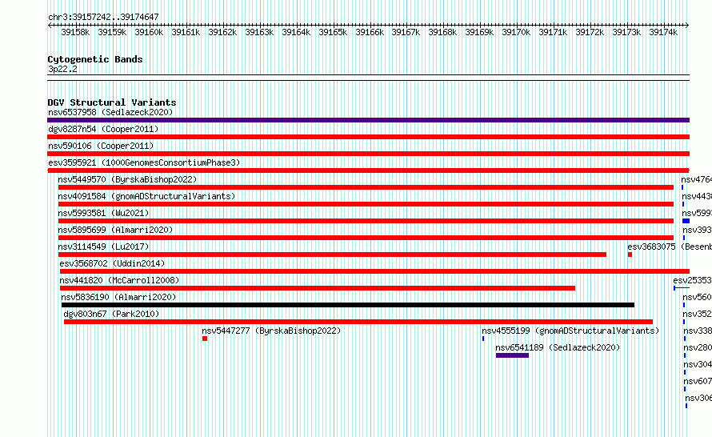The width and height of the screenshot is (712, 437).
Task: Select the purple nsv6541189 (Sedlazeck2020) bar
Action: pos(512,355)
